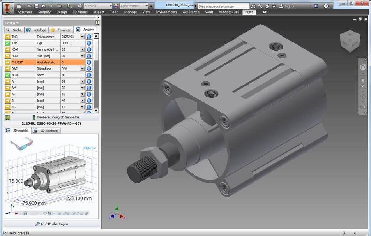Image resolution: width=371 pixels, height=236 pixels.
Task: Open the Vault ribbon tab
Action: 209,12
